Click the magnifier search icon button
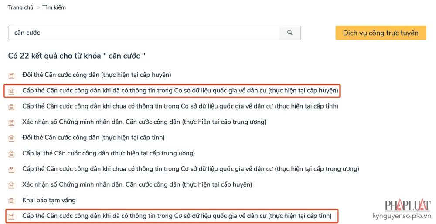 290,33
